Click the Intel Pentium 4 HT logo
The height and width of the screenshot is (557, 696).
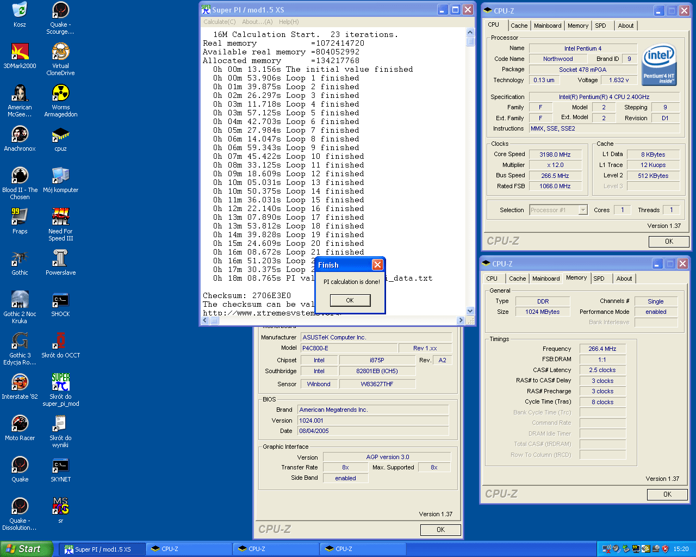point(659,65)
